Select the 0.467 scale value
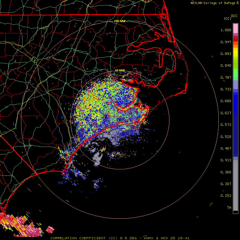This screenshot has height=240, width=240. coord(226,149)
